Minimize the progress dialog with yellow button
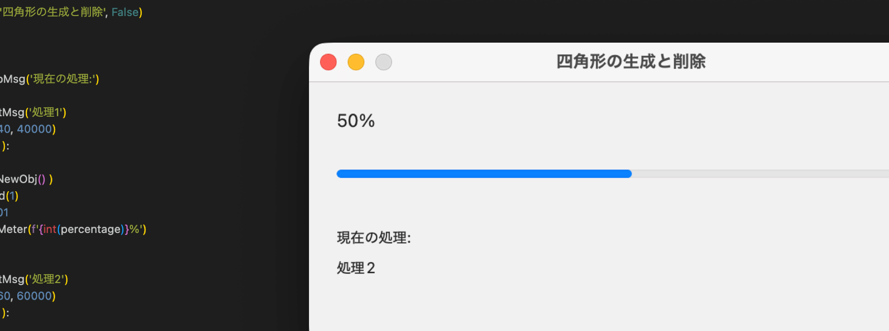 356,62
